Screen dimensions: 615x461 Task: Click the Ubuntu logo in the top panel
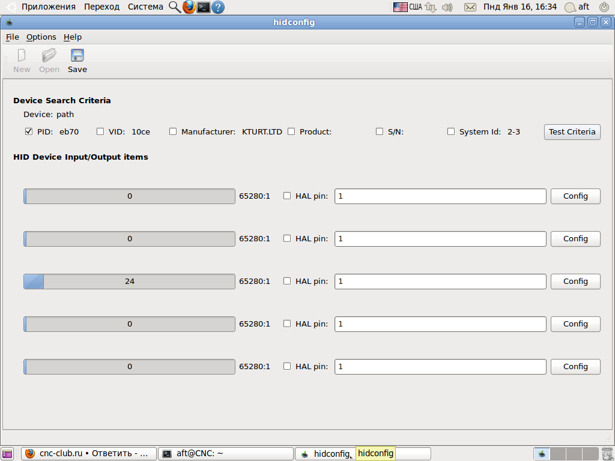pos(11,7)
